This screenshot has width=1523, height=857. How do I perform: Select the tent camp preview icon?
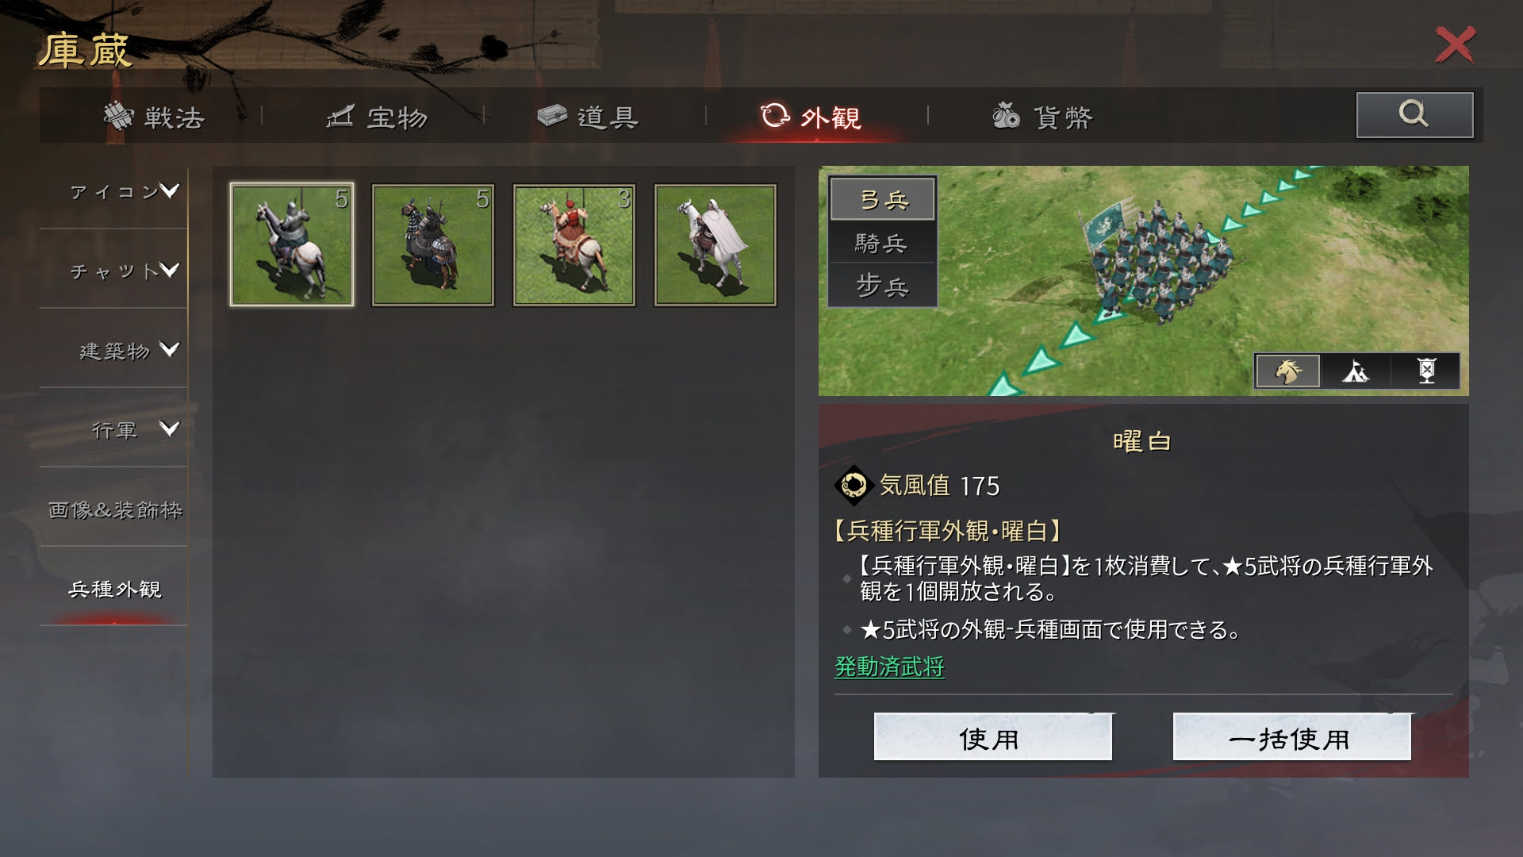(x=1356, y=371)
